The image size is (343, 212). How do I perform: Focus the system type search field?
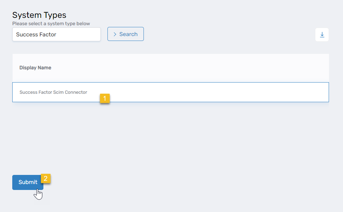coord(56,35)
